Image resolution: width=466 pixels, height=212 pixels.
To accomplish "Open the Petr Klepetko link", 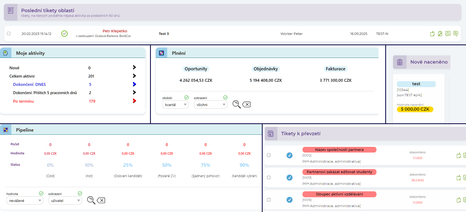I will (115, 31).
